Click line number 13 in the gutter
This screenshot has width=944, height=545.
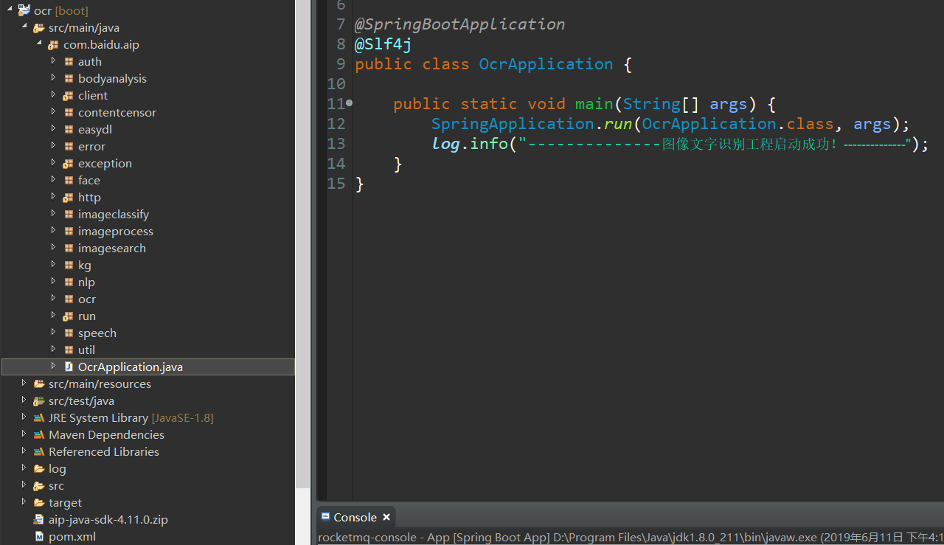tap(336, 144)
